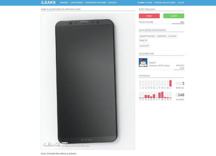This screenshot has height=156, width=216.
Task: Select the Smartphones tag
Action: click(147, 36)
